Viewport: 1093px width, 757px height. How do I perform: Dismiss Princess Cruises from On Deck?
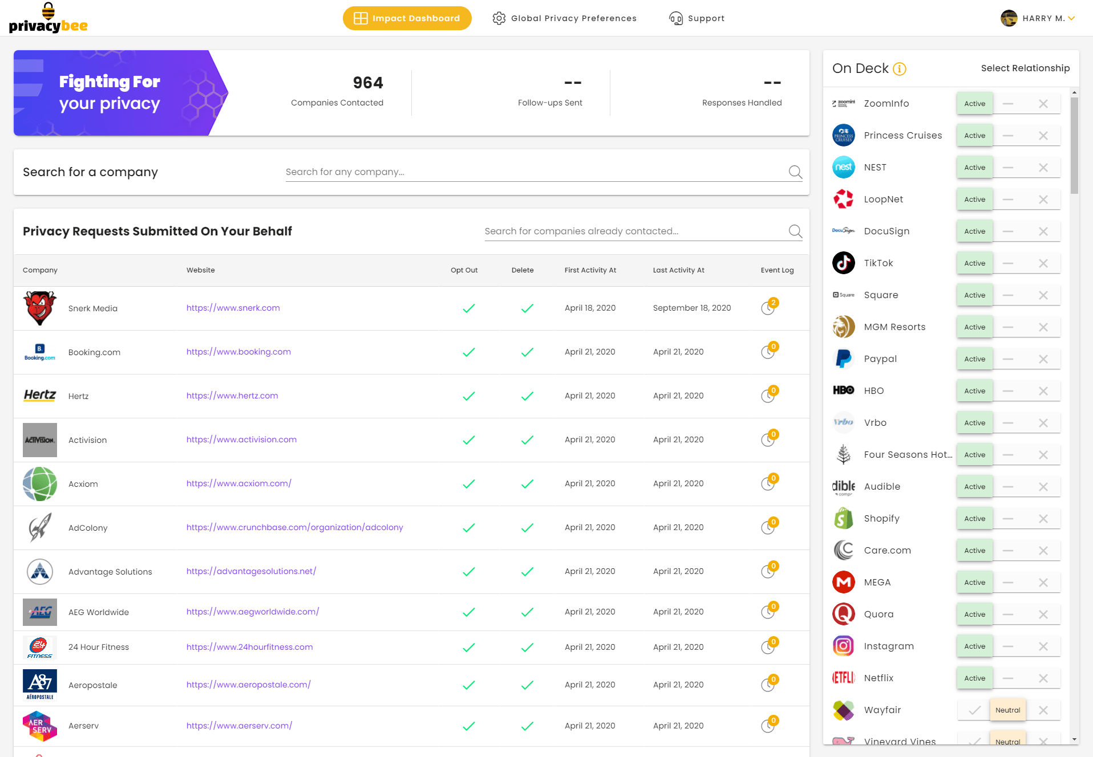1043,135
